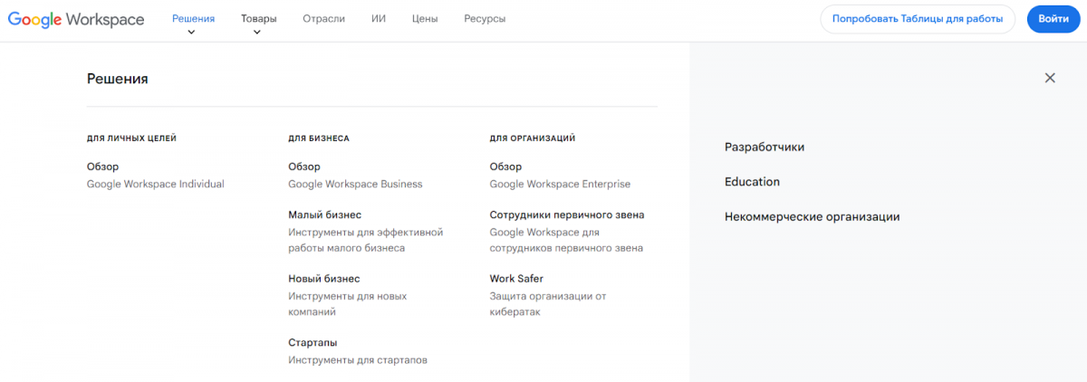Image resolution: width=1087 pixels, height=382 pixels.
Task: Open the Отрасли menu item
Action: click(x=324, y=19)
